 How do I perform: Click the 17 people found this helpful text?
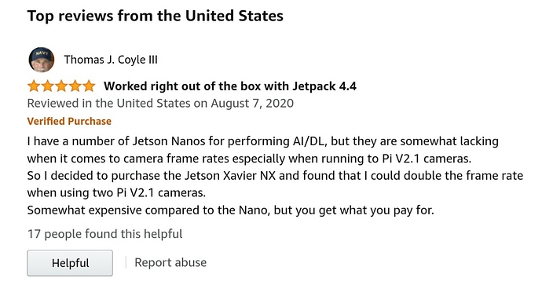[104, 234]
